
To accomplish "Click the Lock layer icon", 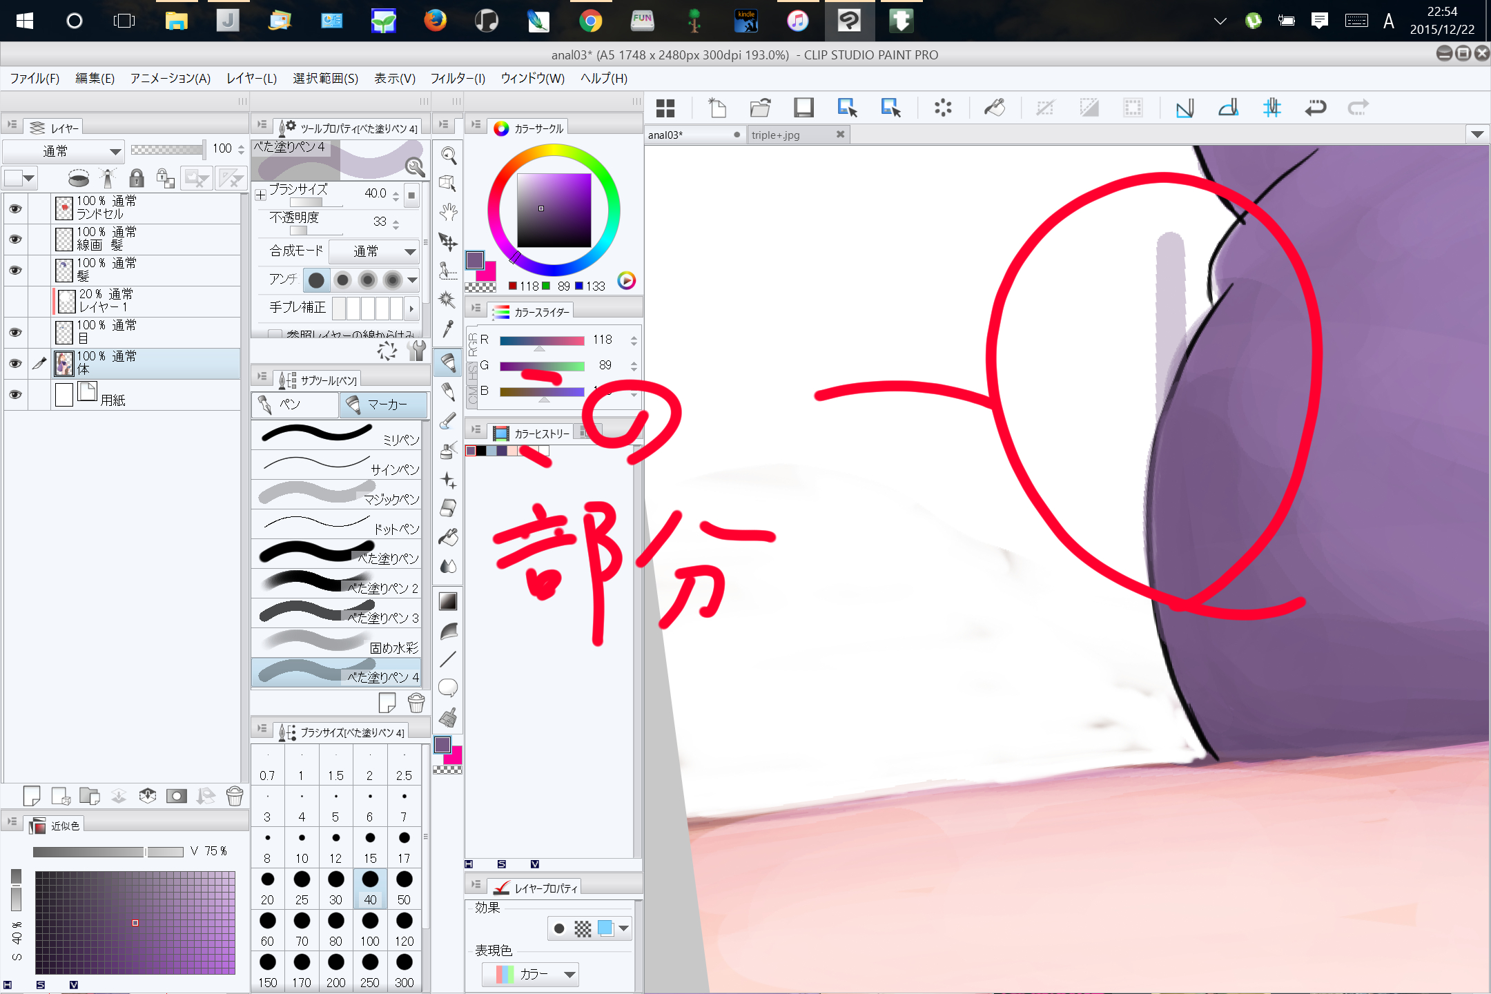I will point(137,179).
